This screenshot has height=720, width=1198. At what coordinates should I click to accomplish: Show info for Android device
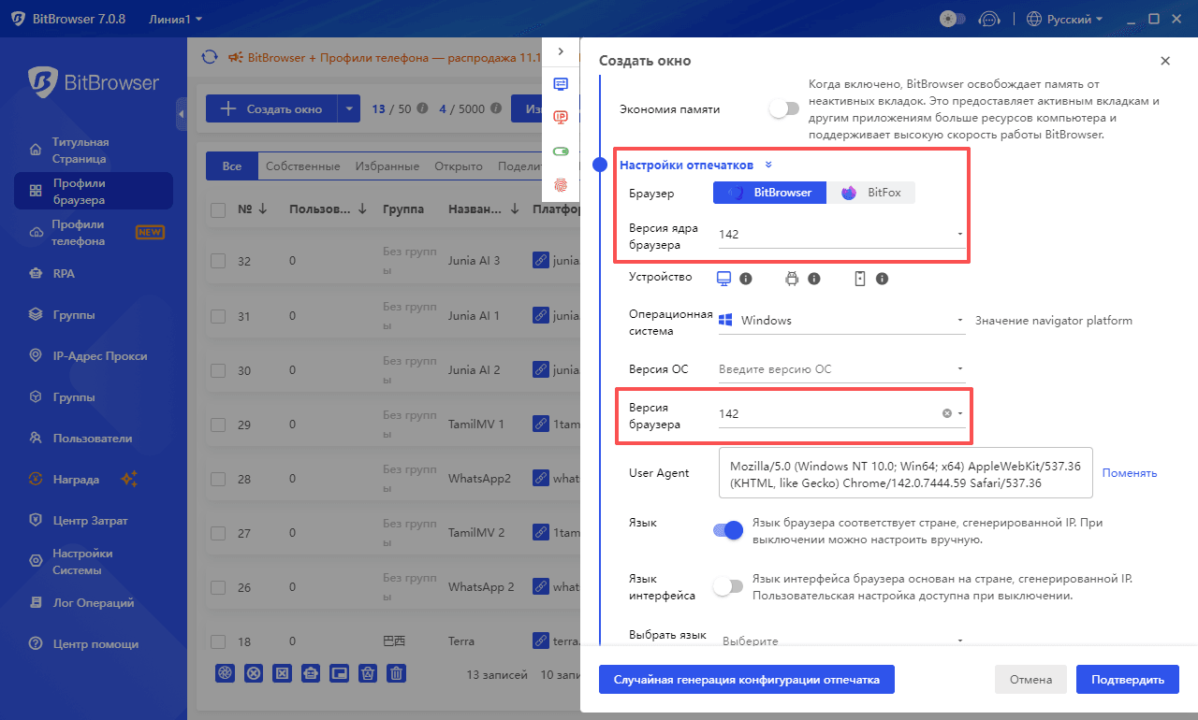coord(814,279)
